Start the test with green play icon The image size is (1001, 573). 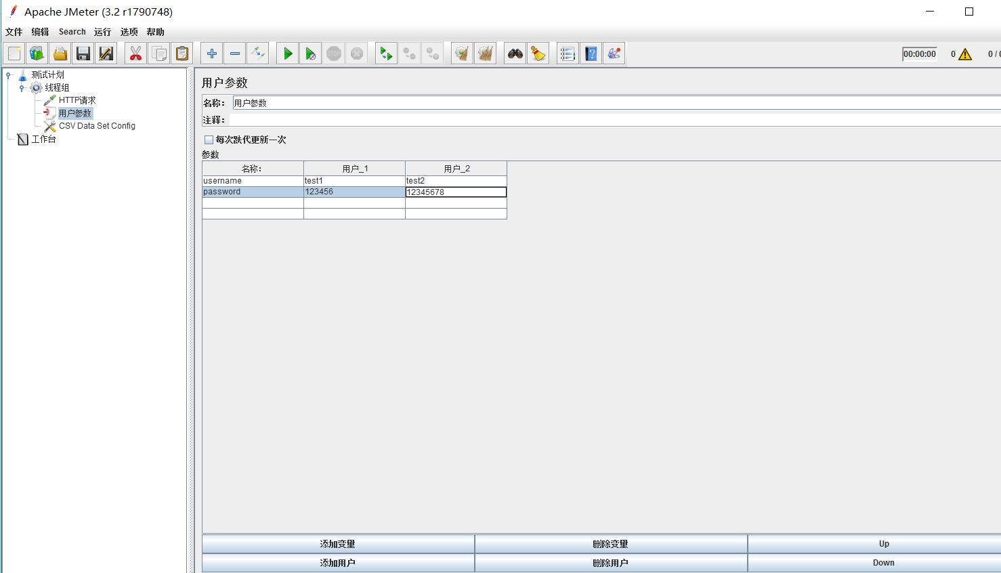click(288, 54)
